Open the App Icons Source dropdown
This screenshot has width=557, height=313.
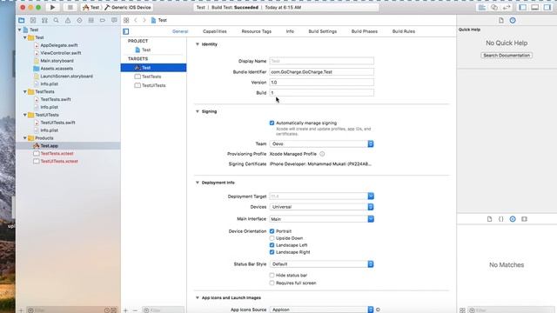coord(321,310)
